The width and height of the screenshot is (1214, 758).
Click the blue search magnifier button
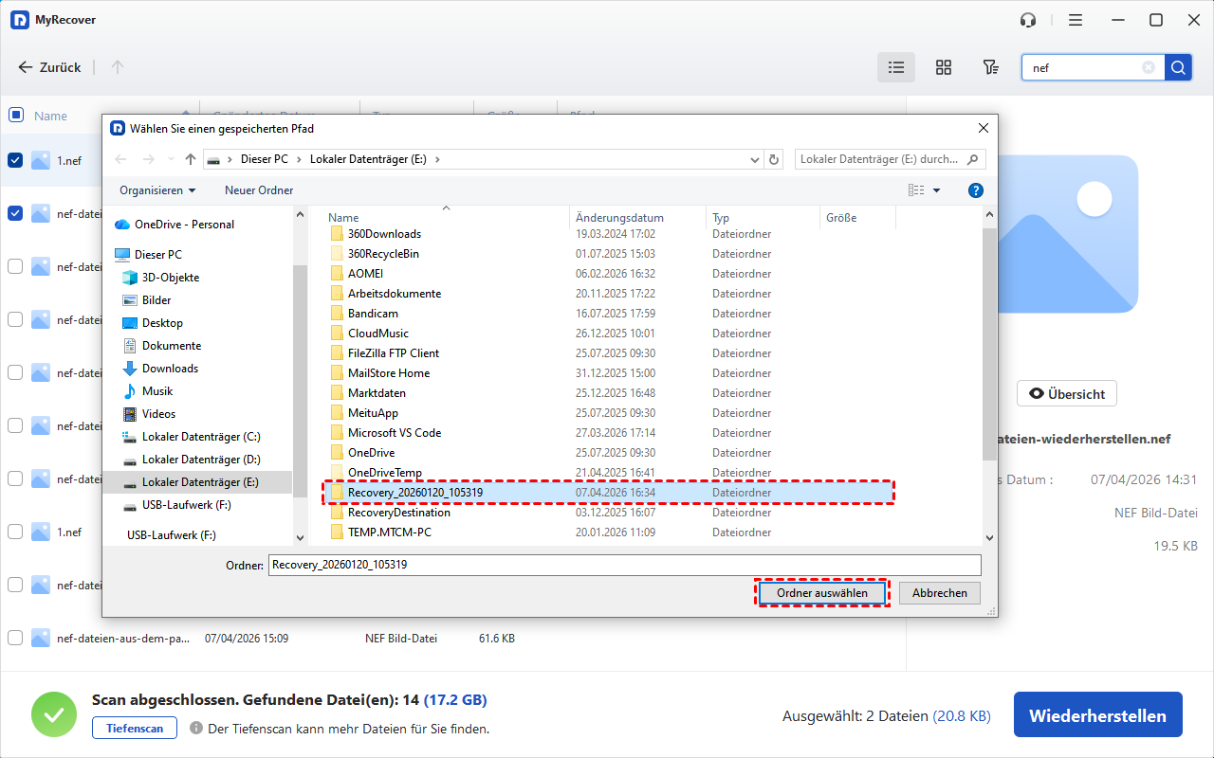click(1178, 67)
